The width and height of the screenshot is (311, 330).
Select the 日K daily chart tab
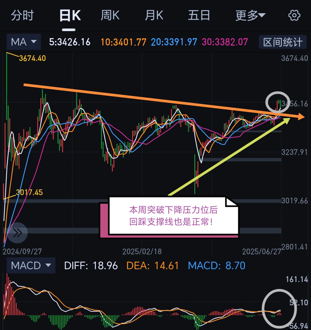pos(70,16)
